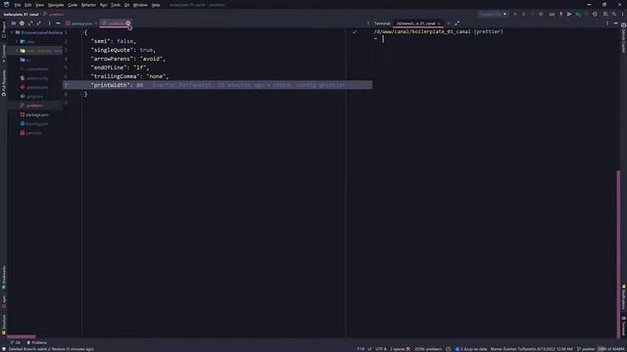This screenshot has width=627, height=352.
Task: Click the "arrowParens" key in the editor
Action: coord(113,59)
